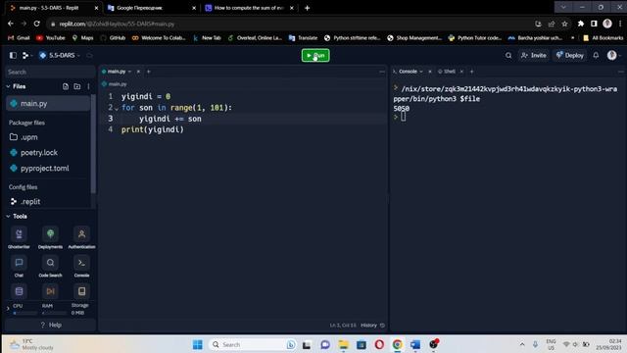The image size is (627, 353).
Task: Close the Shell tab
Action: 461,72
